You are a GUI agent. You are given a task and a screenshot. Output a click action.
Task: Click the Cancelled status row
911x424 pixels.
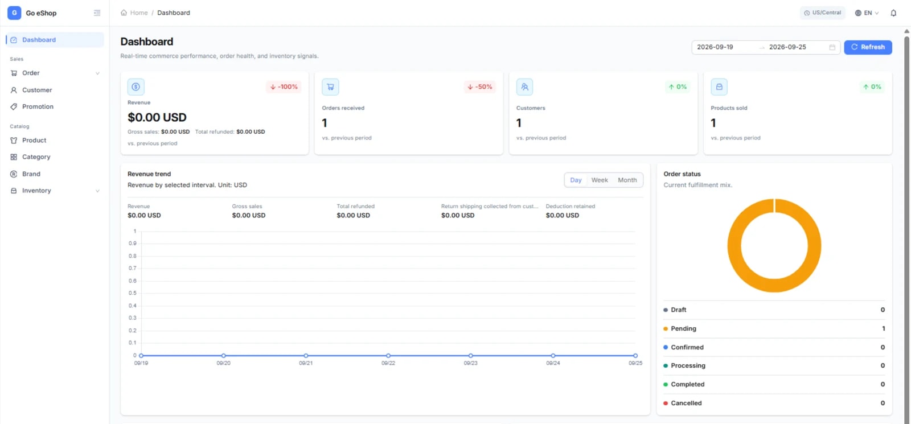tap(774, 403)
